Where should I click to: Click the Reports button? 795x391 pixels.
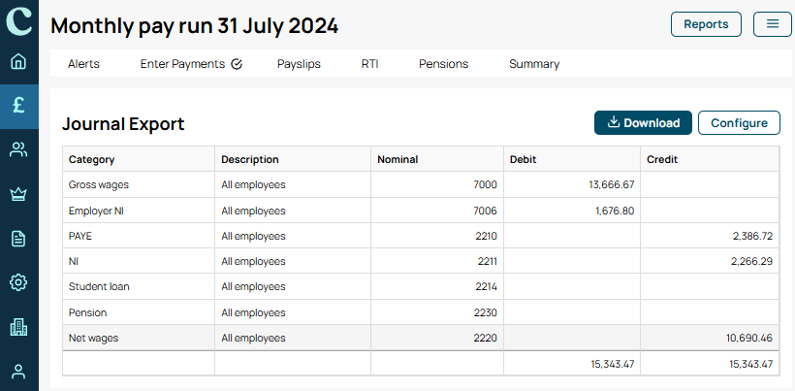706,24
